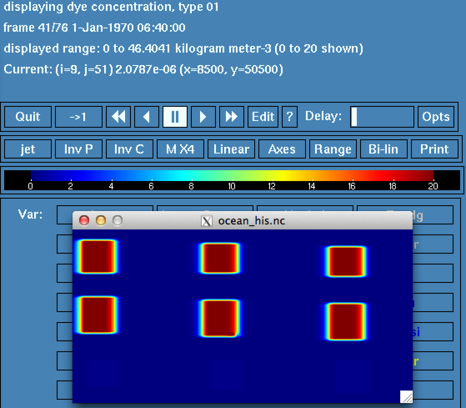This screenshot has width=466, height=408.
Task: Toggle Bi-lin interpolation
Action: point(383,149)
